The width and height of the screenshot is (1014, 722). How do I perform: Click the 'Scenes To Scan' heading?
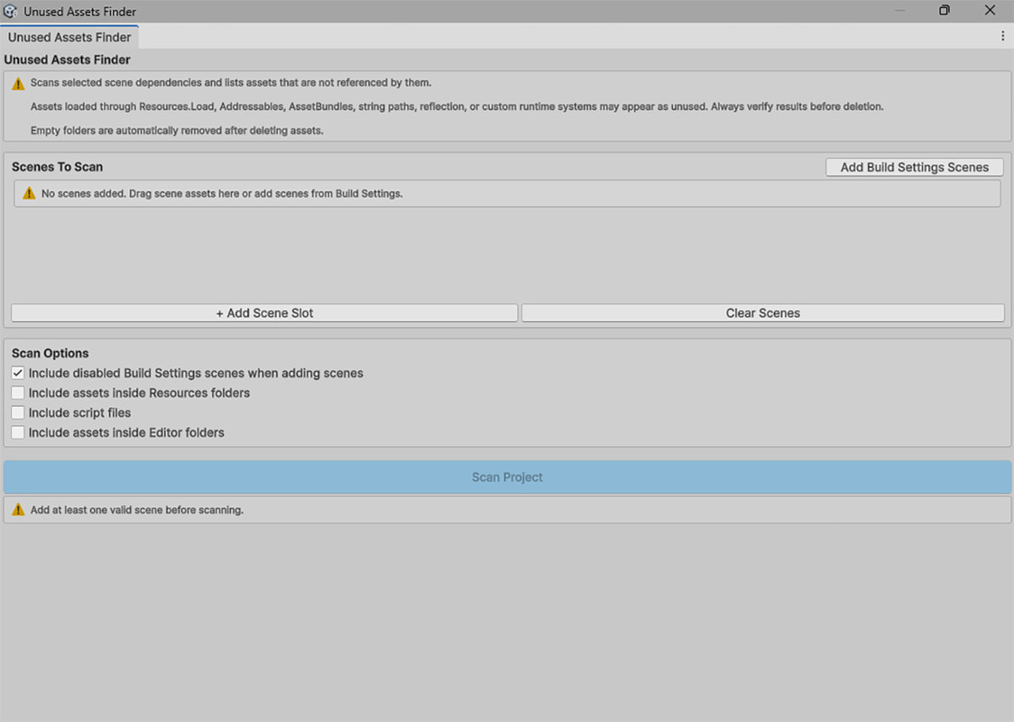(57, 167)
